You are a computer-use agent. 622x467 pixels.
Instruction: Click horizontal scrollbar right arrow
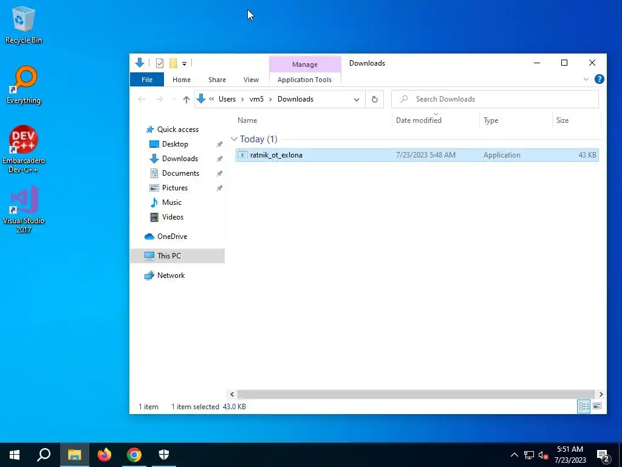click(x=601, y=394)
